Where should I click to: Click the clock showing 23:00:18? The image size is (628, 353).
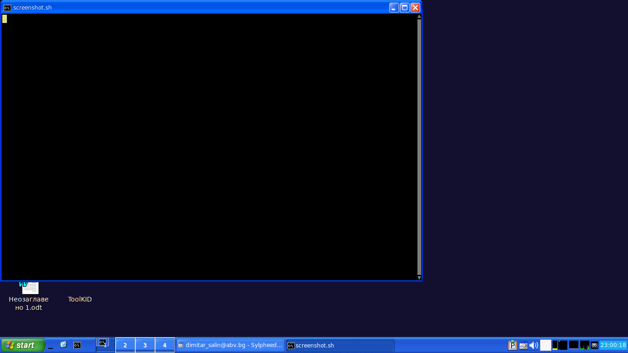click(613, 345)
